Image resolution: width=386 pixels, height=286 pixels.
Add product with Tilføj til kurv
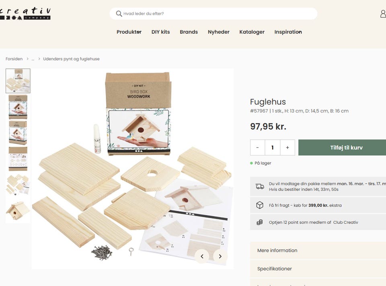tap(342, 147)
